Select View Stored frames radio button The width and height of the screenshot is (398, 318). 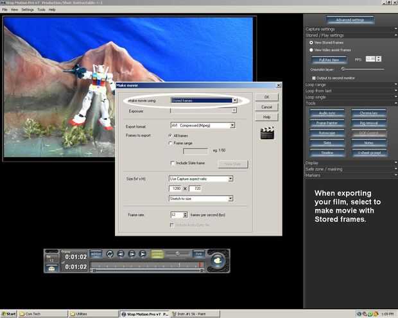[311, 42]
